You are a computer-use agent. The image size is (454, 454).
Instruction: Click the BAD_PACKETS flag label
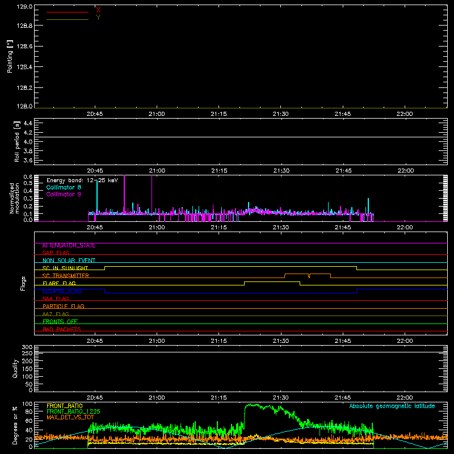coord(62,329)
